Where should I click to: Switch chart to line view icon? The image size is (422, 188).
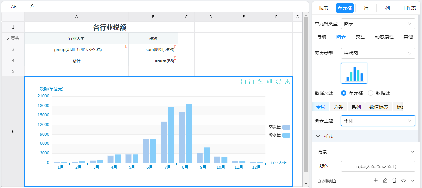(x=261, y=82)
